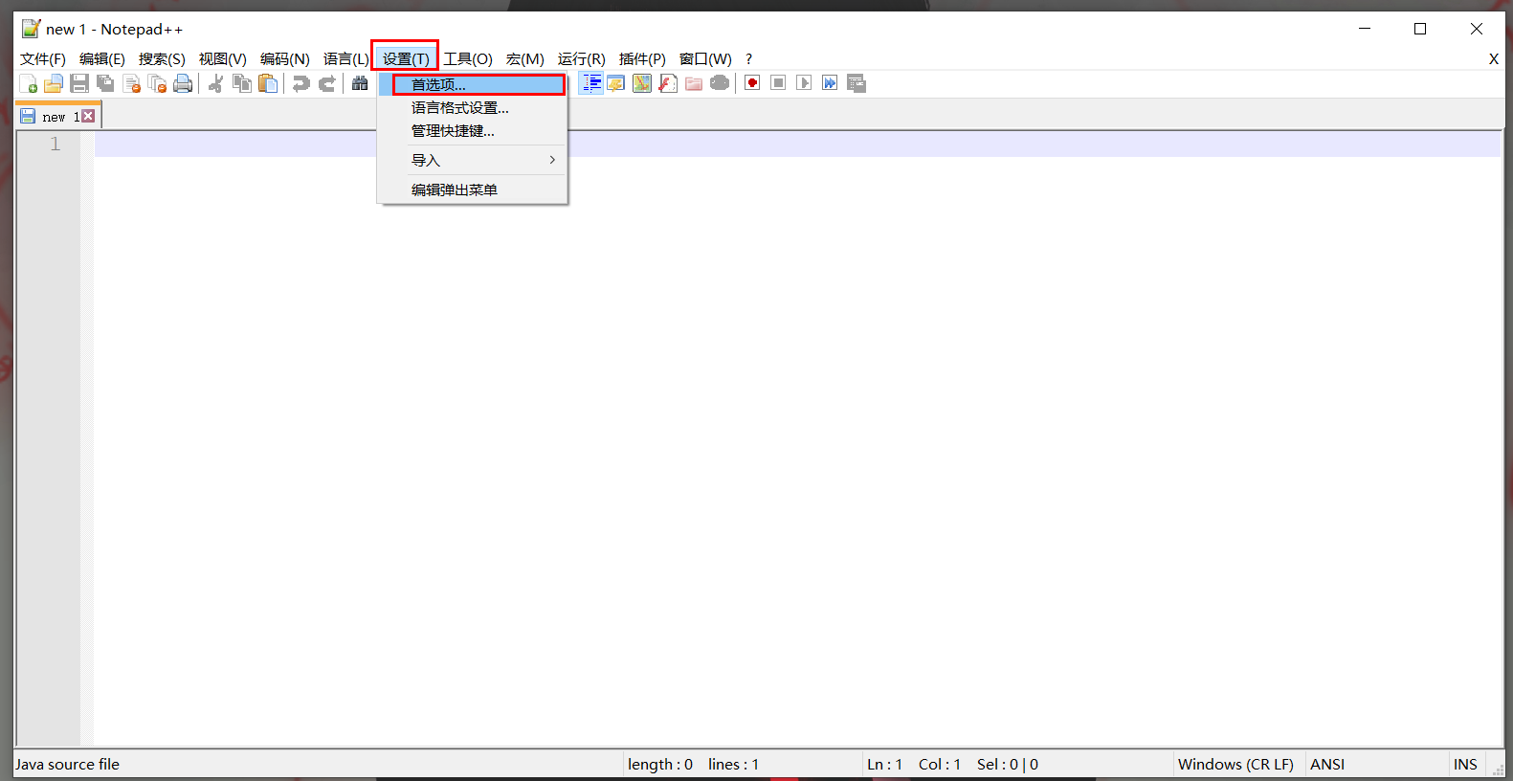1513x781 pixels.
Task: Click the Paste clipboard icon
Action: 268,83
